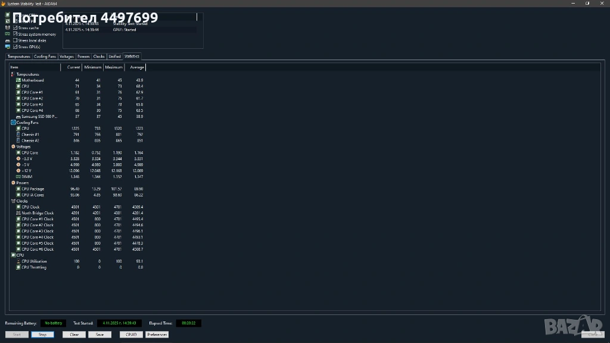
Task: Uncheck Stress system memory
Action: [x=15, y=35]
